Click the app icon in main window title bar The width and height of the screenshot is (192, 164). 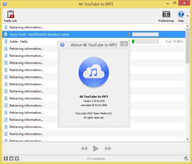tap(5, 4)
